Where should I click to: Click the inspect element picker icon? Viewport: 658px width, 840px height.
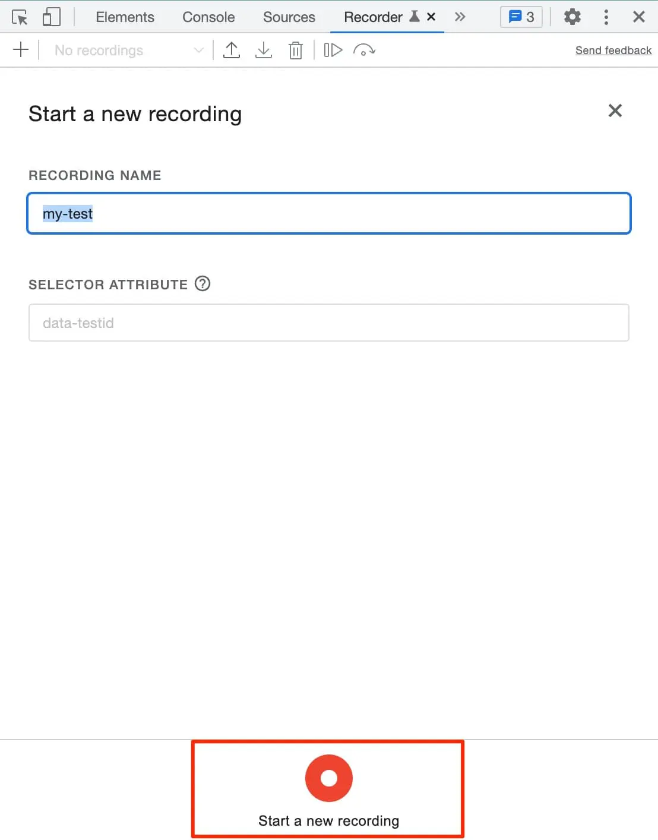click(20, 17)
